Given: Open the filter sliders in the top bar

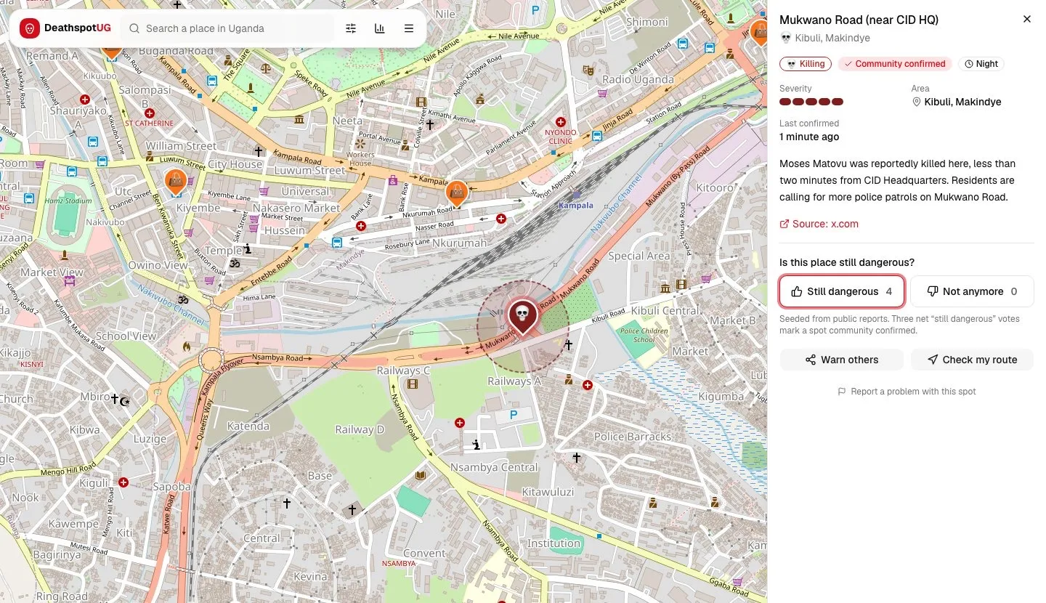Looking at the screenshot, I should coord(351,28).
